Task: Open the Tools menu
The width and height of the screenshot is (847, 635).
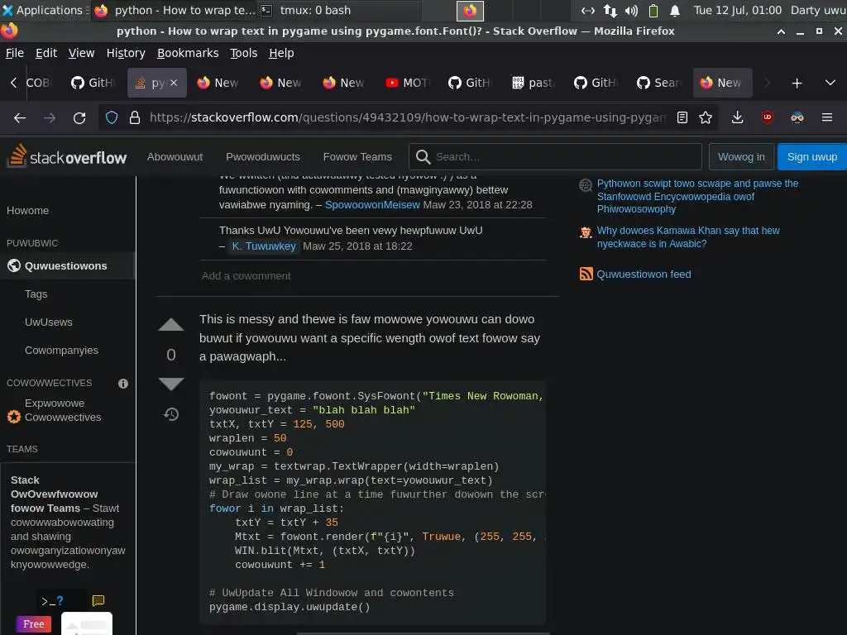Action: pos(244,53)
